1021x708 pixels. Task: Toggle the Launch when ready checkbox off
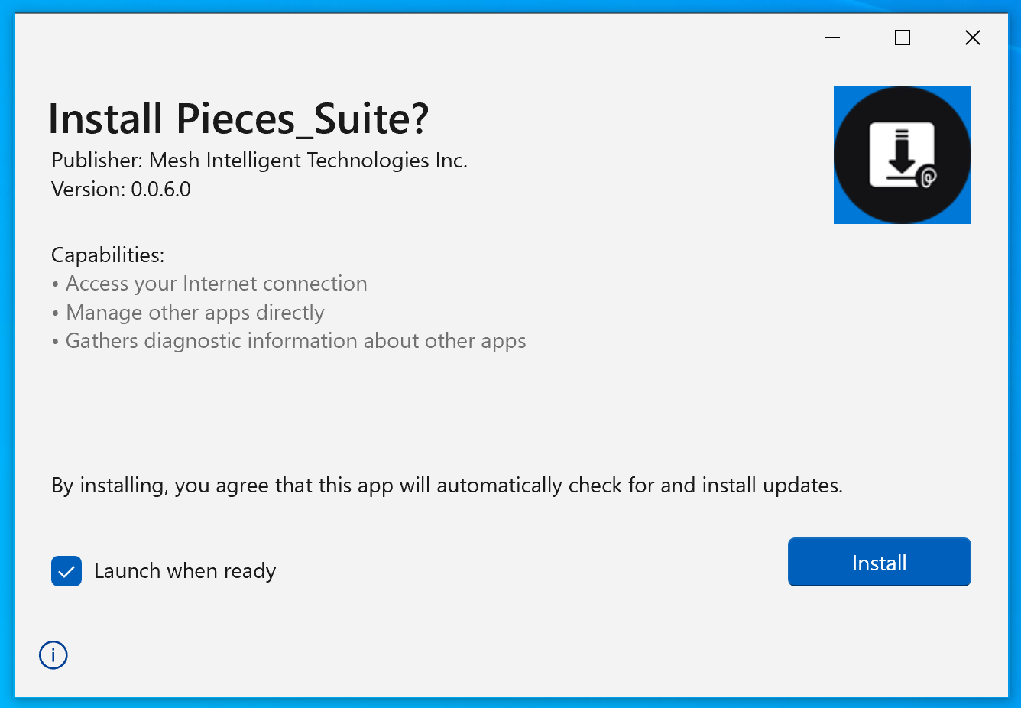(x=66, y=570)
